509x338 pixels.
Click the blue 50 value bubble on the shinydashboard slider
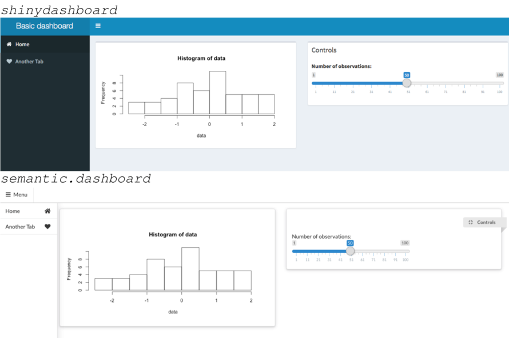point(407,75)
